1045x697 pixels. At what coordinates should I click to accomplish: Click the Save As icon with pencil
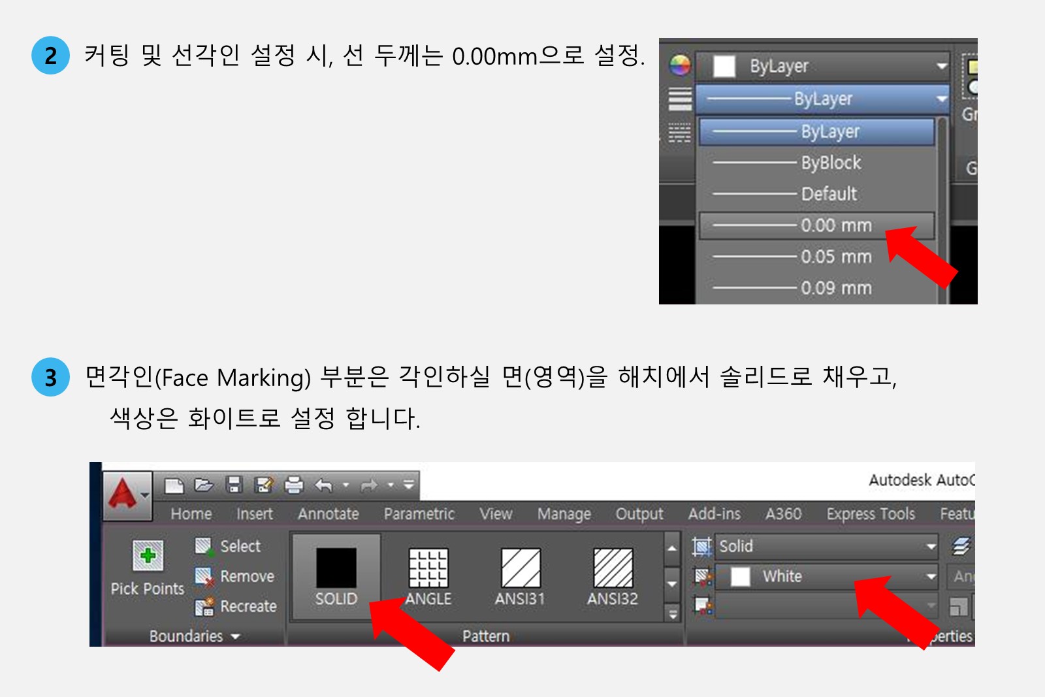tap(264, 485)
